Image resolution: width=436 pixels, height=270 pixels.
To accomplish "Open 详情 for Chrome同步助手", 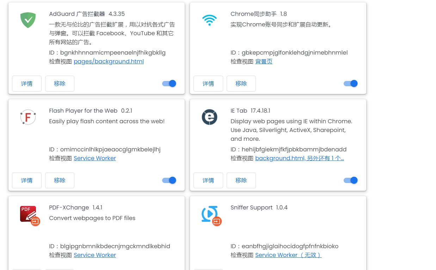I will tap(208, 83).
